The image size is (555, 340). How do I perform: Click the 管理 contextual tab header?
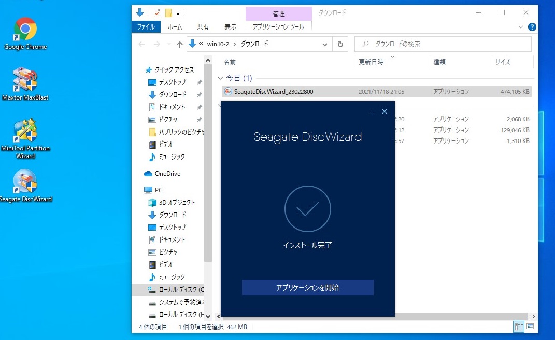(x=279, y=14)
